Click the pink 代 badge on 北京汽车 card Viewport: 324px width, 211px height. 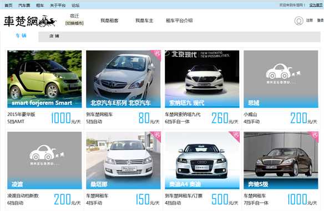coord(157,54)
